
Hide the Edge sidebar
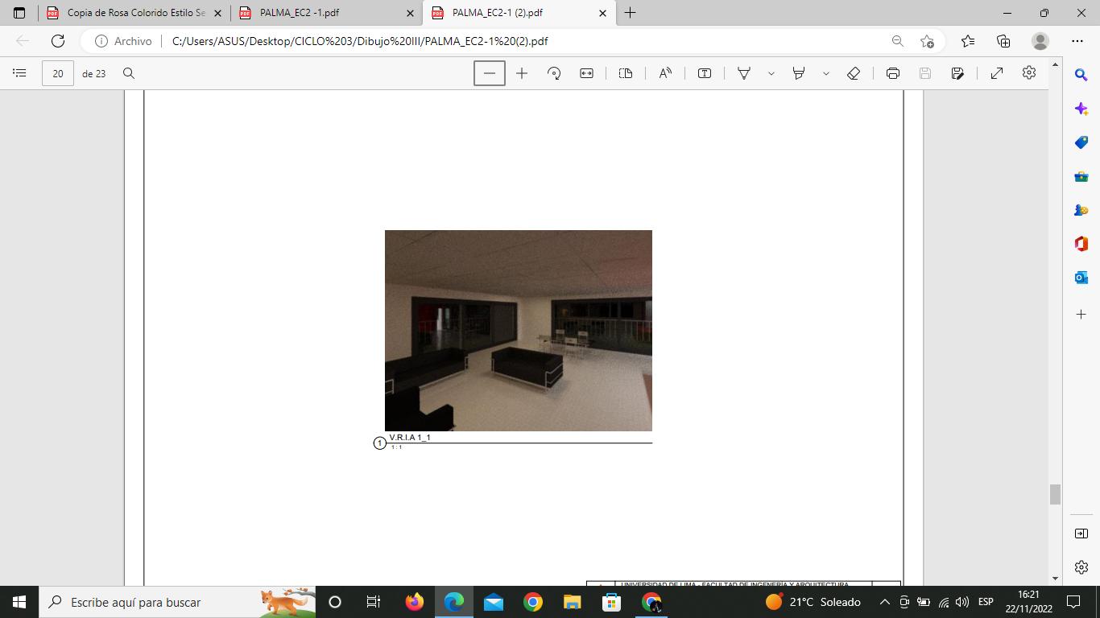(x=1081, y=534)
